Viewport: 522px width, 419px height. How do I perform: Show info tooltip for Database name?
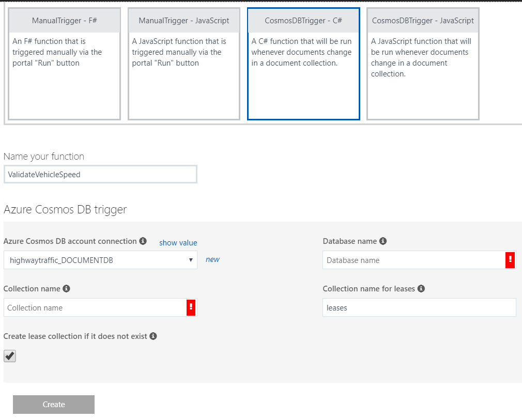[383, 241]
